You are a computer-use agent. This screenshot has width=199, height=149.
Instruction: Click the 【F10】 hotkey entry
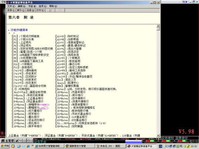22,64
